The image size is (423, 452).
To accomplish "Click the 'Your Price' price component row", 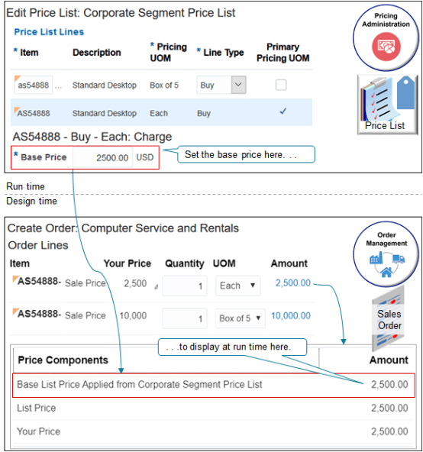I will [x=213, y=431].
